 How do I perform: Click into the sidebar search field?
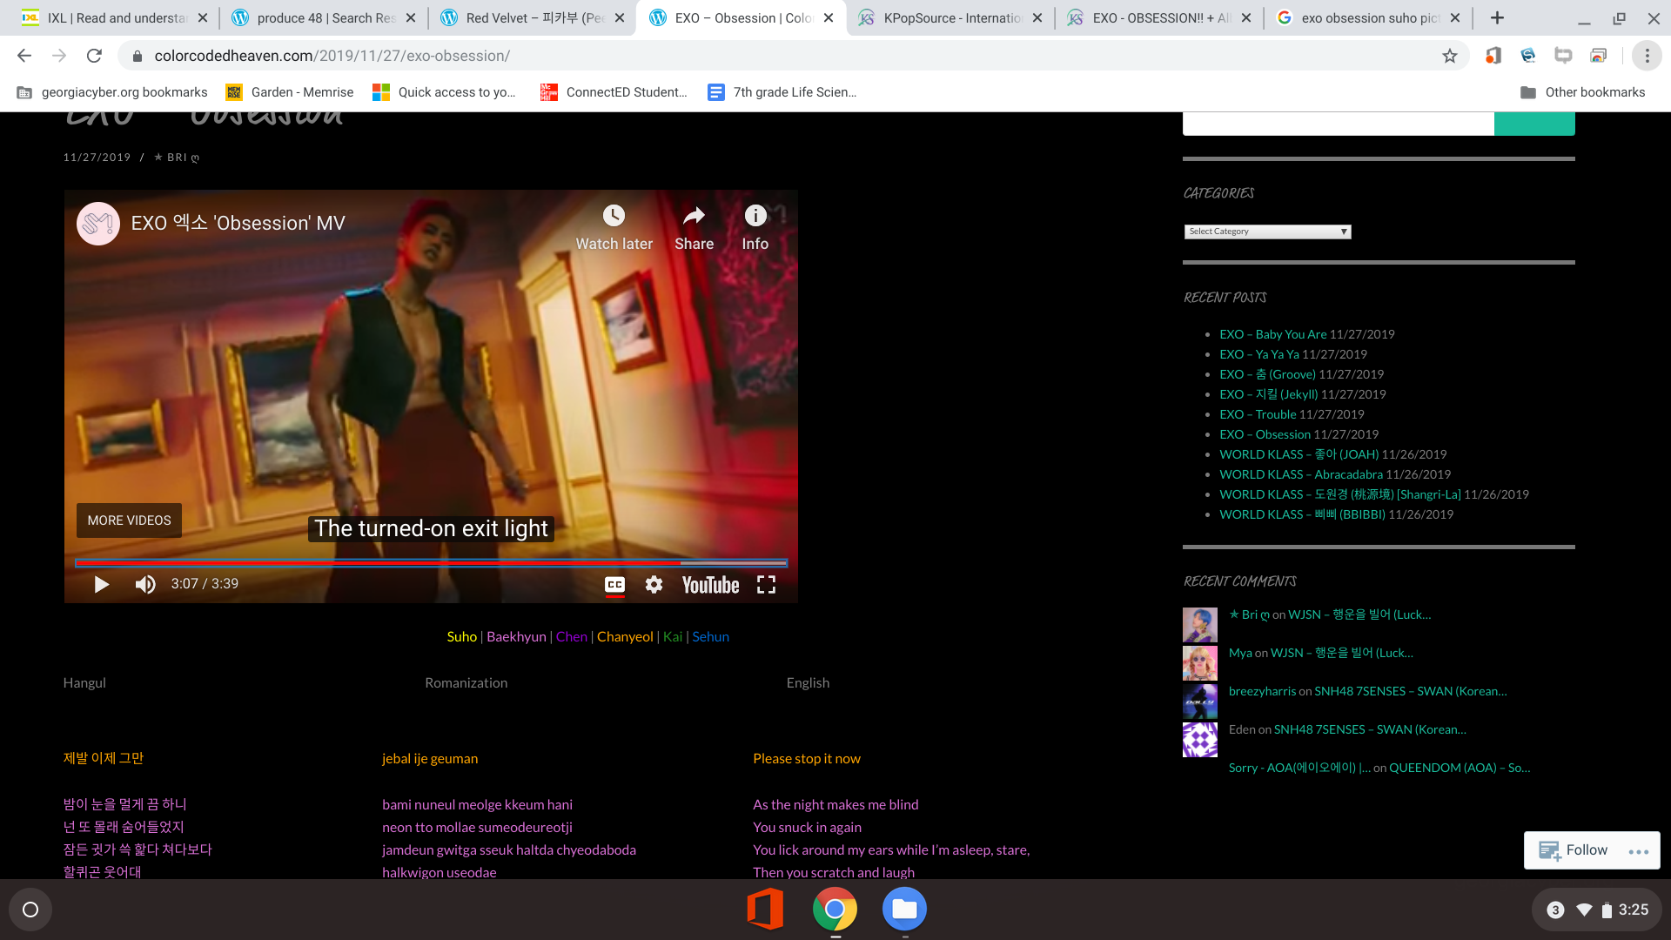coord(1339,124)
